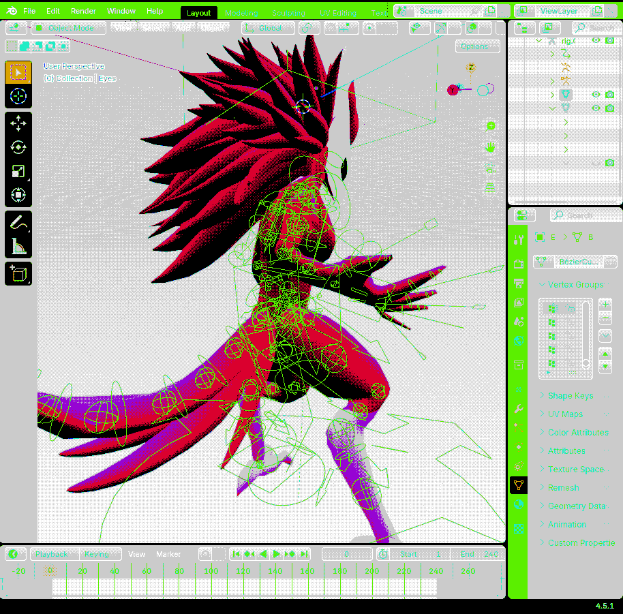Remove the selected vertex group

pyautogui.click(x=605, y=318)
